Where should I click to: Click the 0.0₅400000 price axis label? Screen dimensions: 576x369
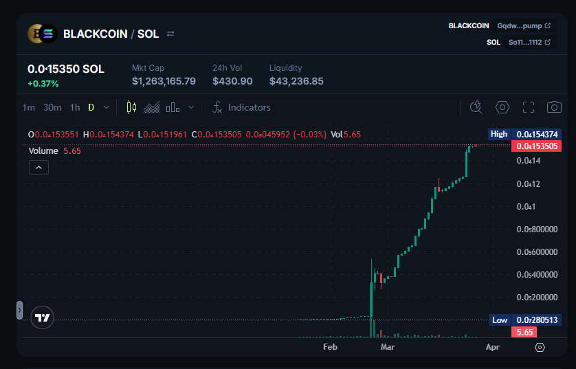[537, 275]
